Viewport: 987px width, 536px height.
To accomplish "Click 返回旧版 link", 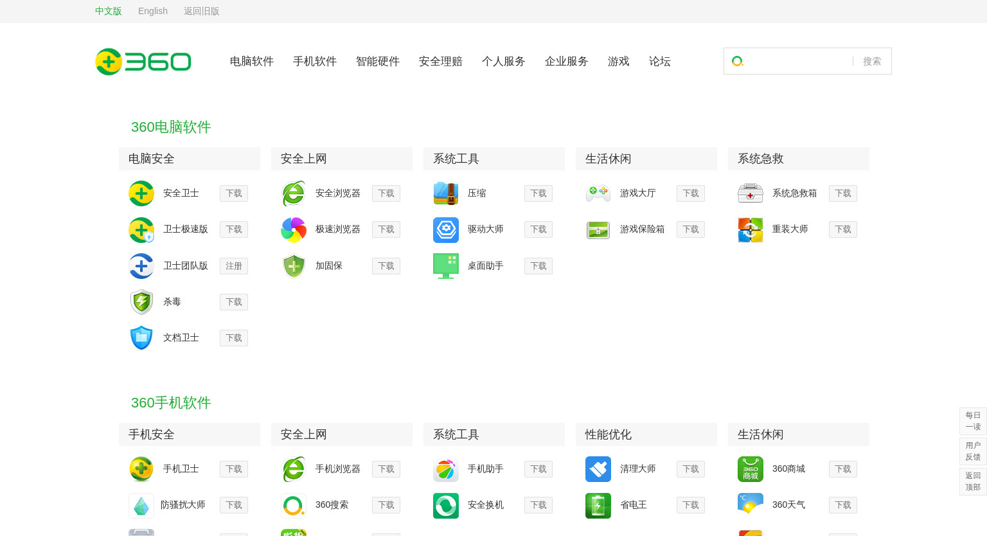I will [202, 11].
